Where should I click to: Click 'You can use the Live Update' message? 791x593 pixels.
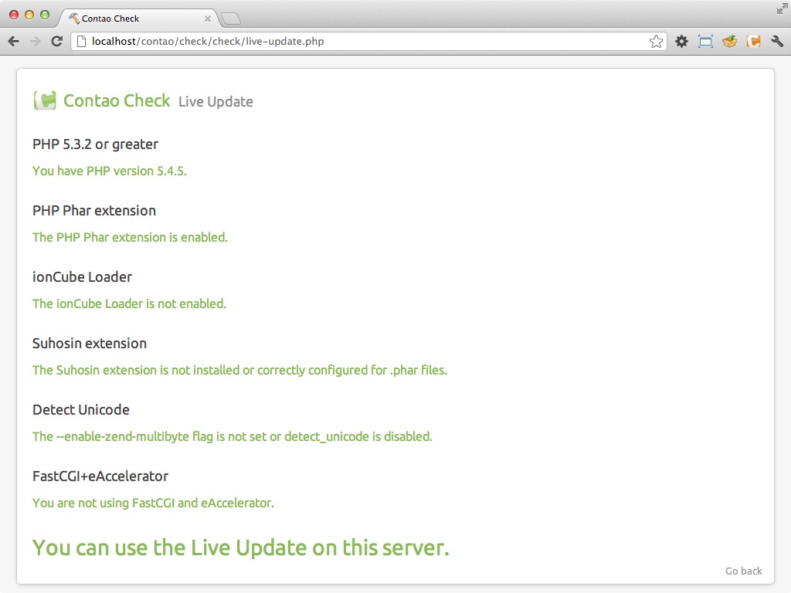pyautogui.click(x=241, y=547)
